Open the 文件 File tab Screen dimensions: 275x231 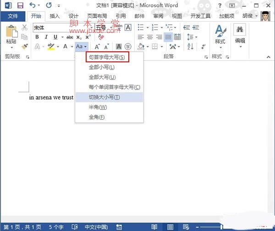(x=13, y=16)
